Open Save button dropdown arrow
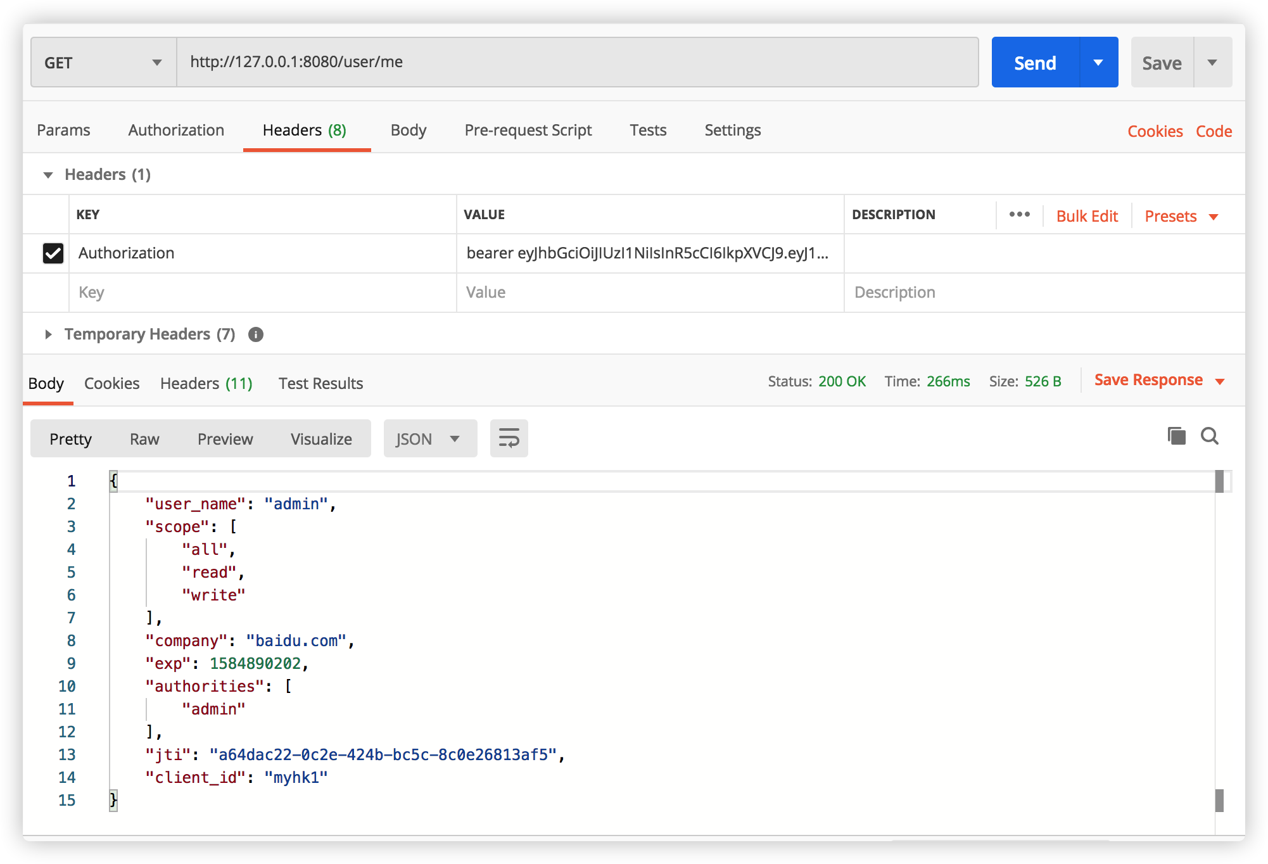The height and width of the screenshot is (864, 1268). click(x=1212, y=63)
